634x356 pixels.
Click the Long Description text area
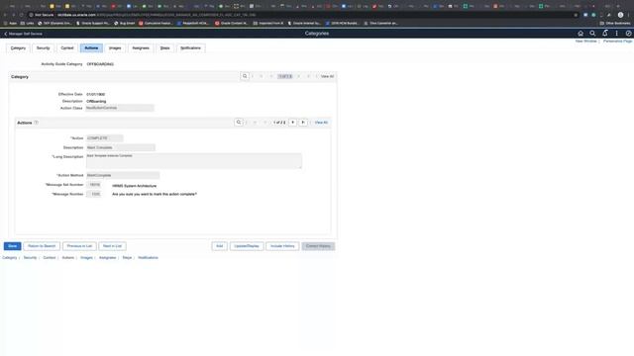click(x=194, y=160)
